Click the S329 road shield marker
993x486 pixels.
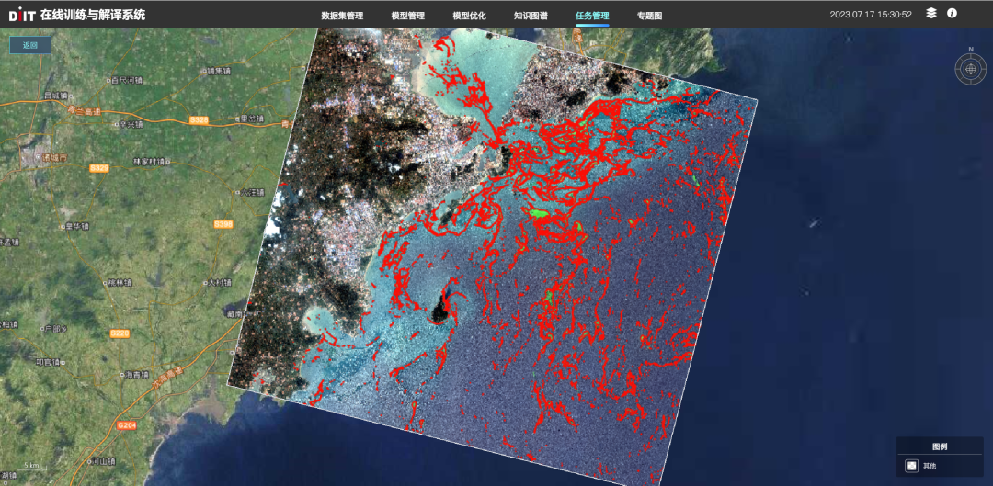[x=99, y=168]
